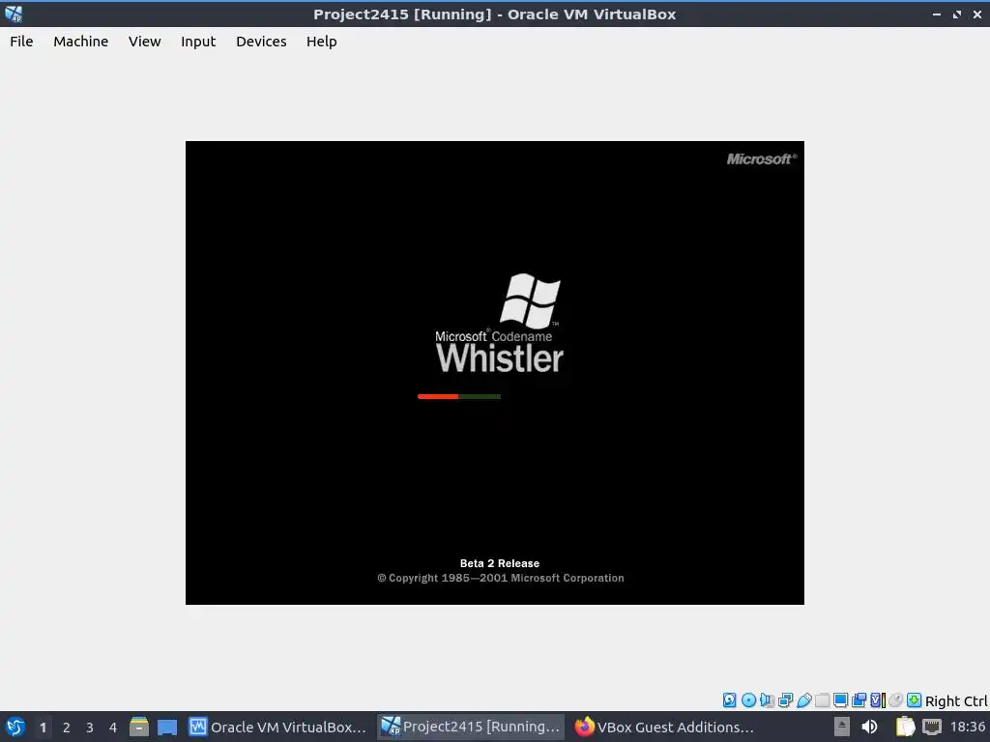Open the File menu

(21, 42)
